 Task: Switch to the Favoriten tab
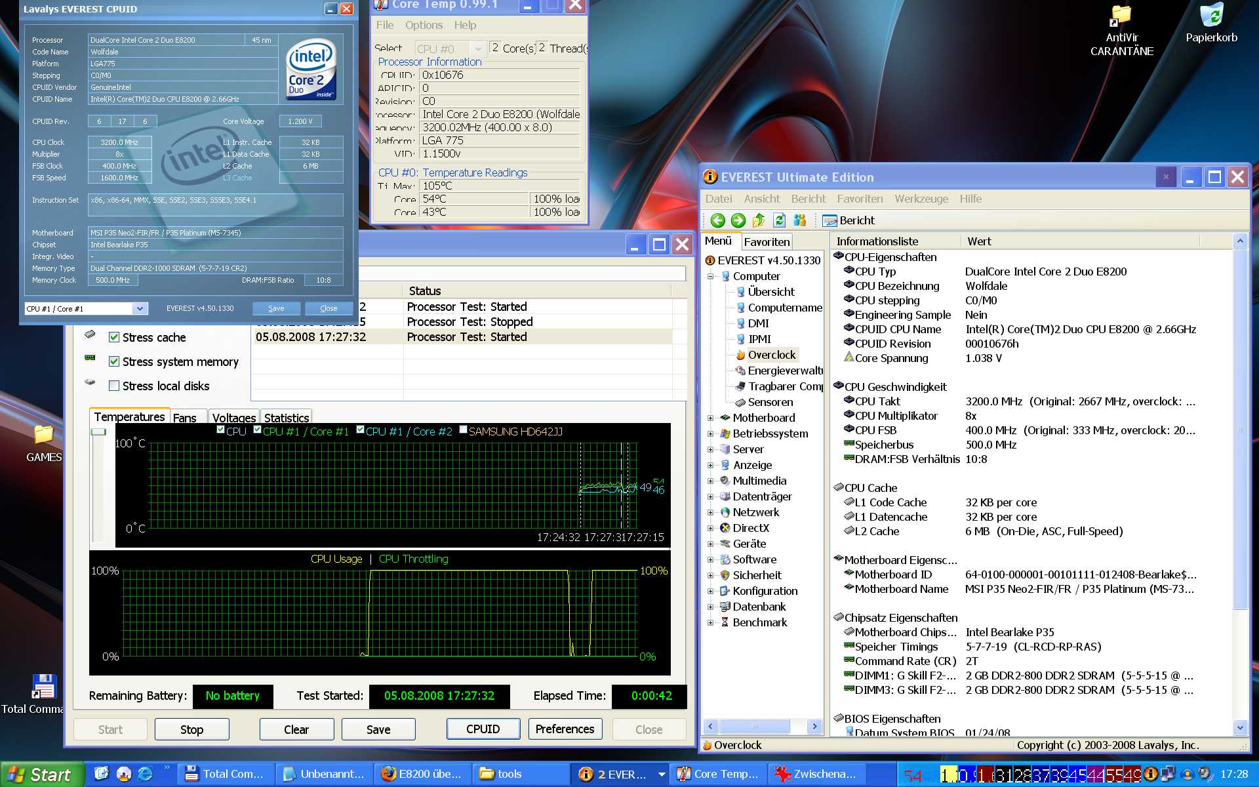point(767,242)
